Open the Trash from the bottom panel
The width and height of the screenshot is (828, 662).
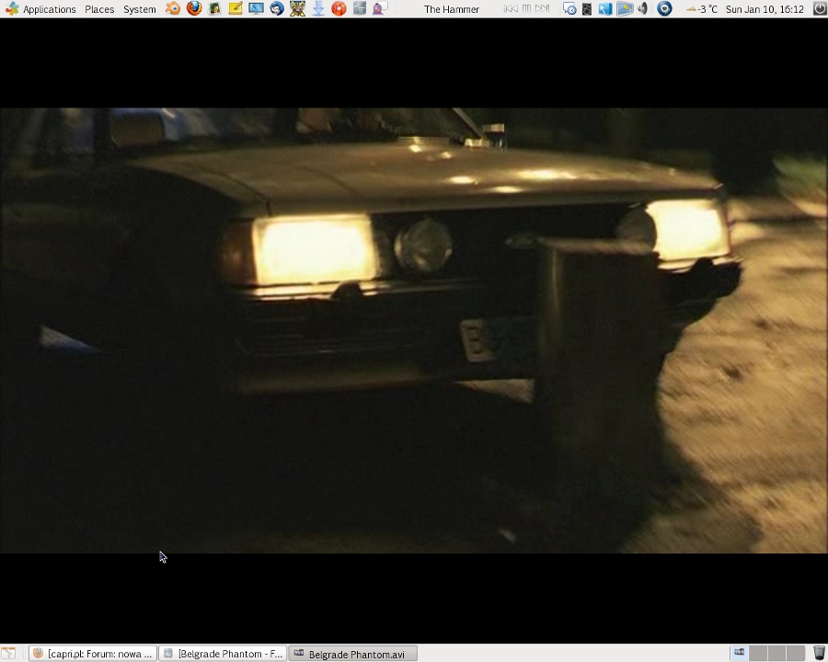click(x=819, y=653)
